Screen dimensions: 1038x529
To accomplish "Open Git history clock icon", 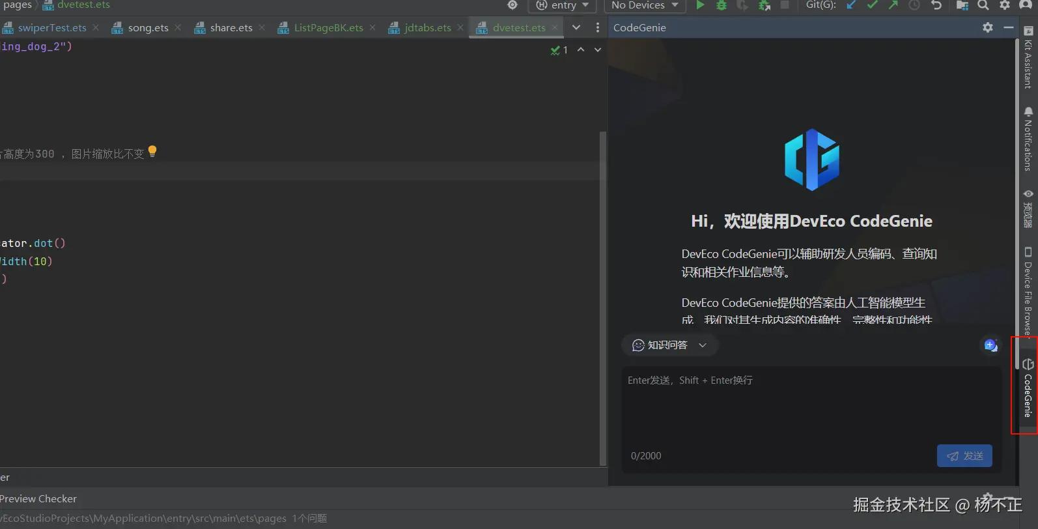I will pyautogui.click(x=914, y=5).
